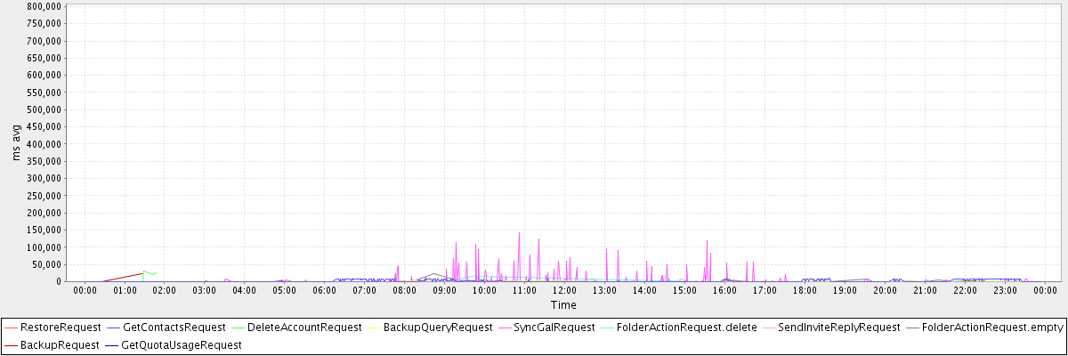Click the DeleteAccountRequest legend label

[x=303, y=328]
